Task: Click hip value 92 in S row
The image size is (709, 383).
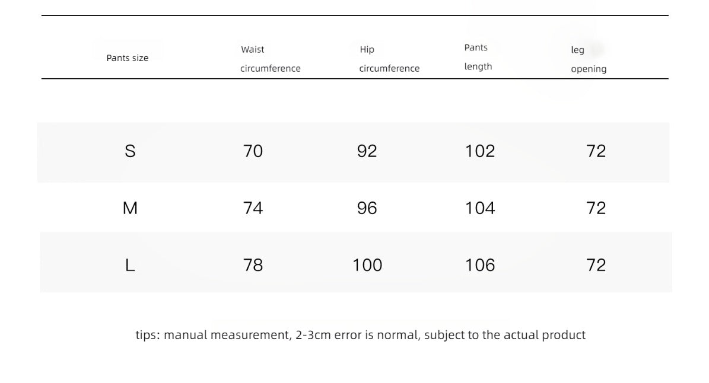Action: point(367,151)
